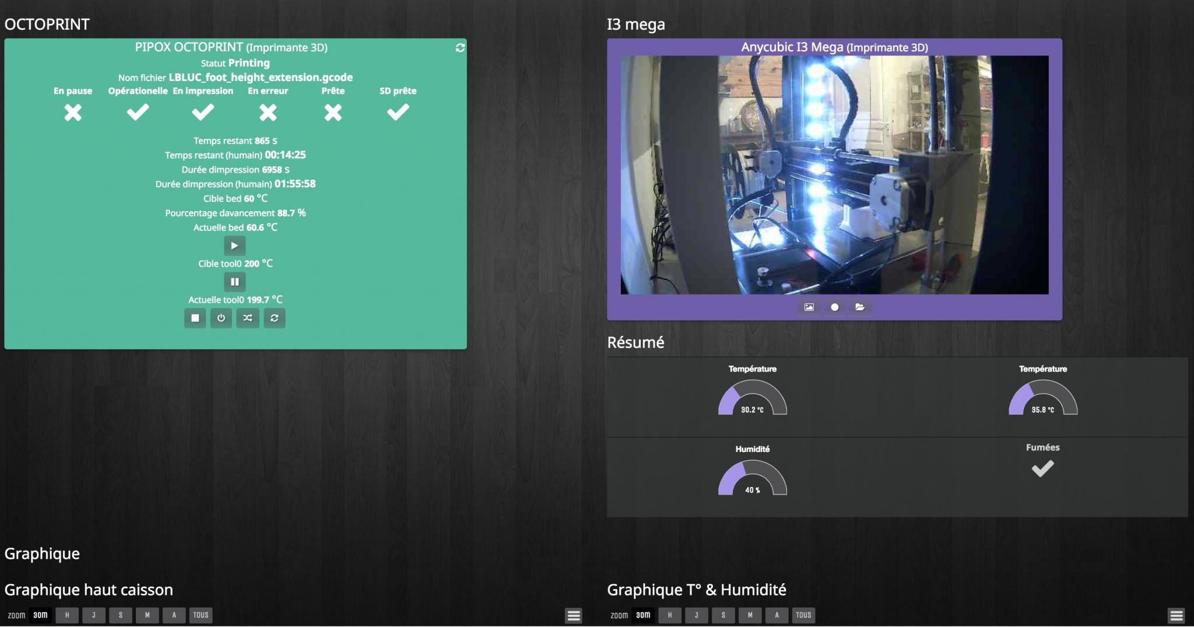1194x627 pixels.
Task: Click the power icon button in OctoPrint tile
Action: point(221,318)
